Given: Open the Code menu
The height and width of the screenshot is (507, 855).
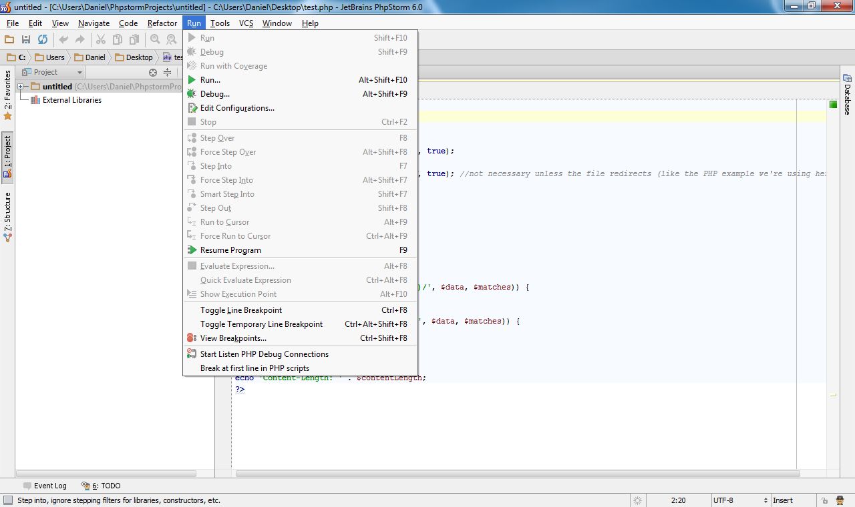Looking at the screenshot, I should click(x=128, y=23).
